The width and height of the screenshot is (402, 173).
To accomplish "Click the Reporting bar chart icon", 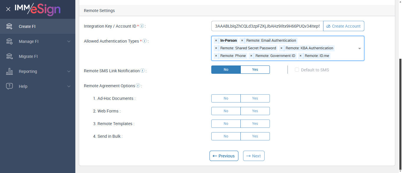I will [9, 71].
